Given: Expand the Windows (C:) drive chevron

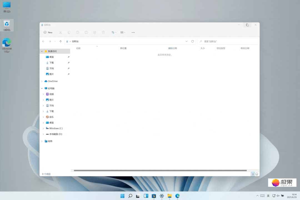Looking at the screenshot, I should (43, 128).
